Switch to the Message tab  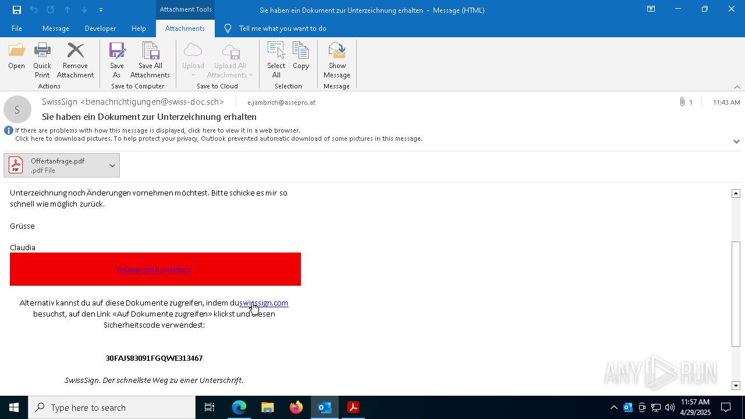(x=56, y=28)
